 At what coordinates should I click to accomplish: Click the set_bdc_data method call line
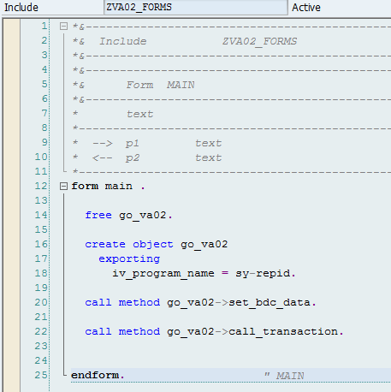(x=200, y=302)
